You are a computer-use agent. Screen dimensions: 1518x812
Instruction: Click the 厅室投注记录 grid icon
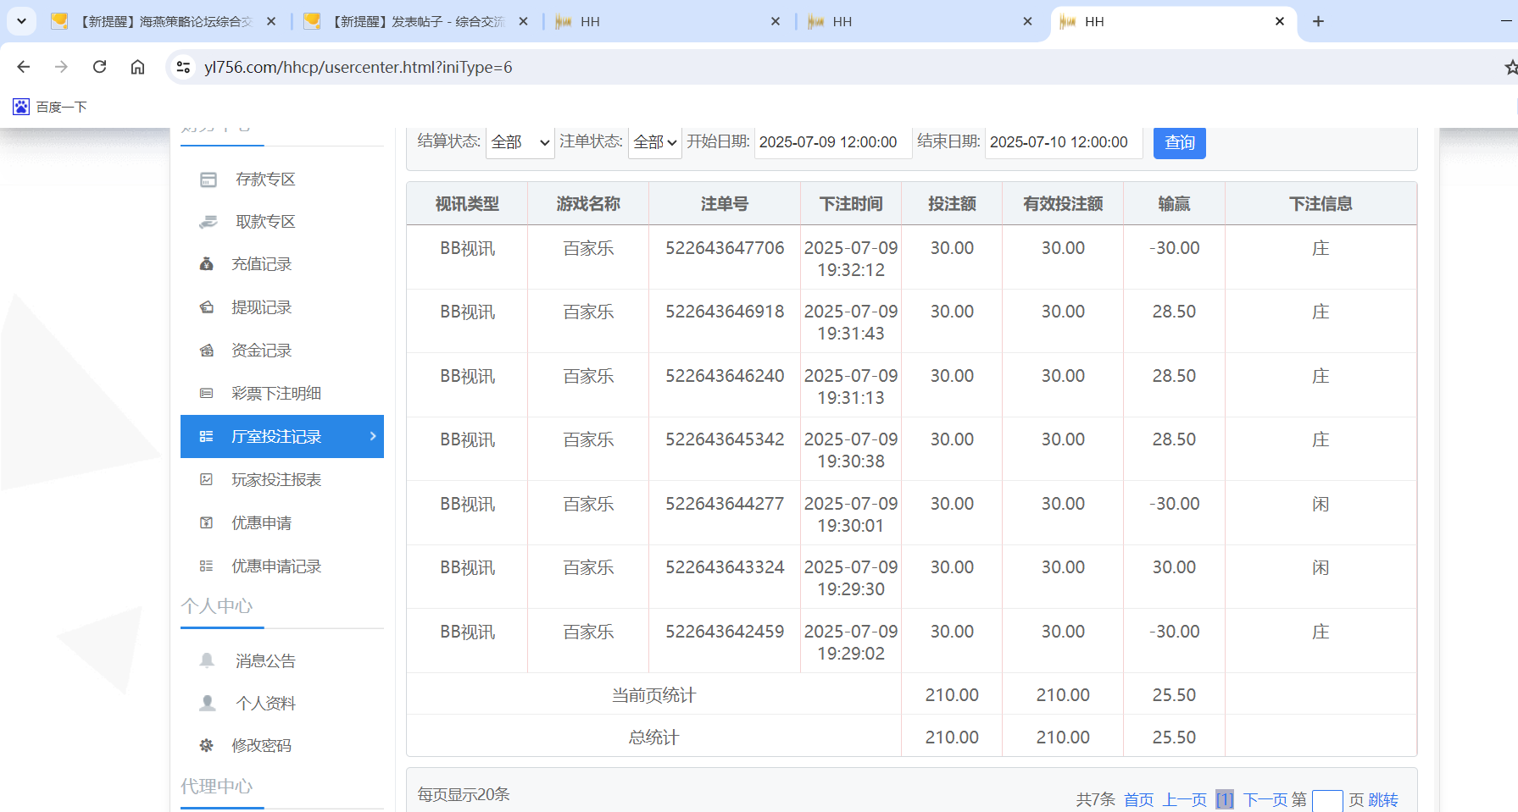pyautogui.click(x=206, y=436)
